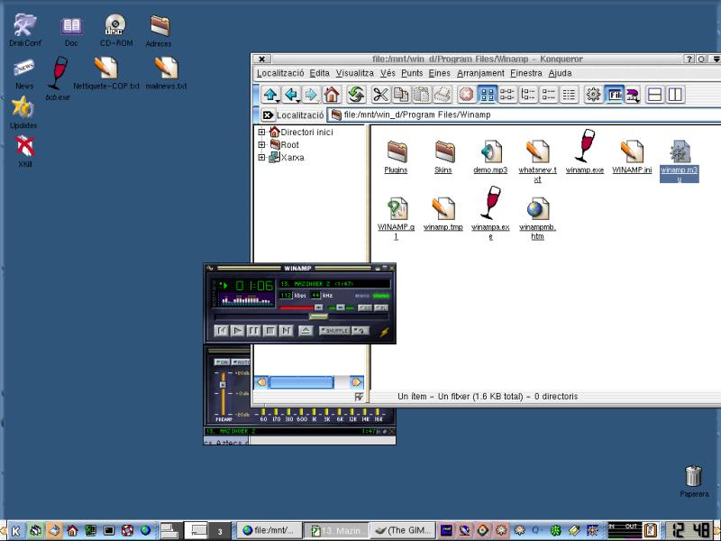Switch to tree view mode icon
Image resolution: width=721 pixels, height=541 pixels.
click(528, 95)
